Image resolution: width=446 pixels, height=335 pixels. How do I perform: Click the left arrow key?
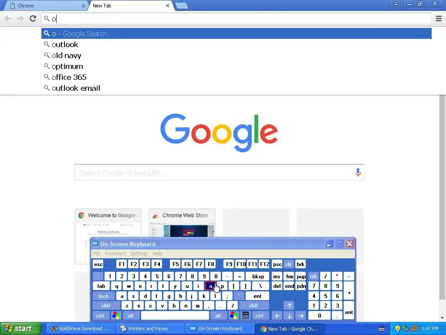277,316
